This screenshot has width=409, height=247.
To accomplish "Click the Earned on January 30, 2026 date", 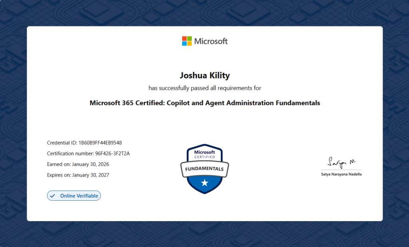I will pos(78,164).
